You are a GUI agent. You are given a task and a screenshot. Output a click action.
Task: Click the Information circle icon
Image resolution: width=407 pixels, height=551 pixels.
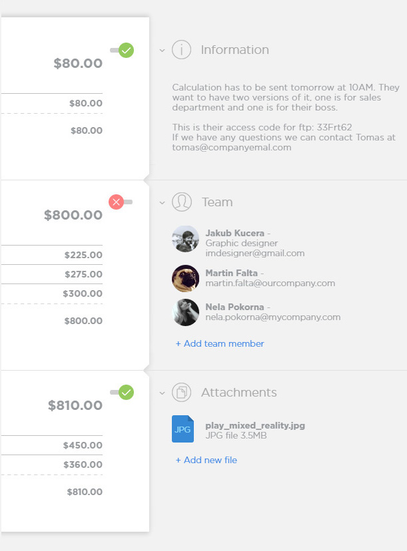click(x=181, y=49)
